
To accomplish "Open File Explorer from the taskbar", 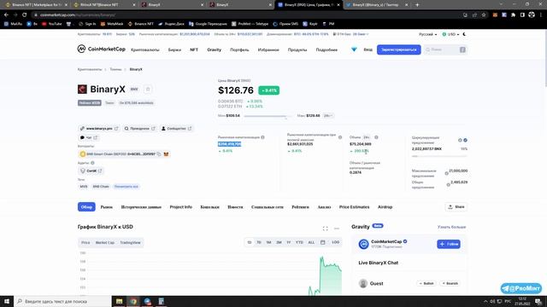I will 119,301.
